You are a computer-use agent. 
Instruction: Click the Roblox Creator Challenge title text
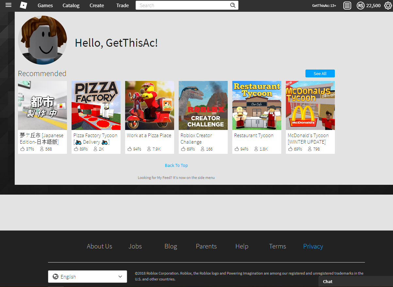pyautogui.click(x=196, y=138)
